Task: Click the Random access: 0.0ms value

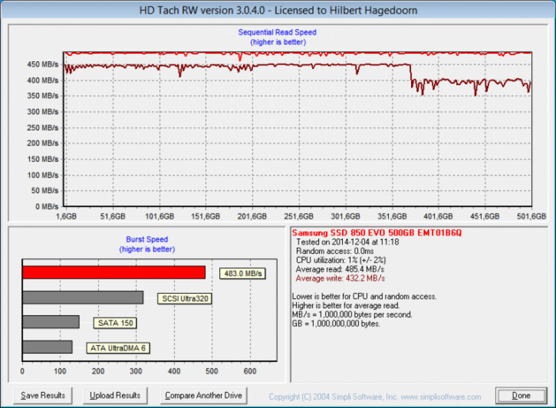Action: 334,251
